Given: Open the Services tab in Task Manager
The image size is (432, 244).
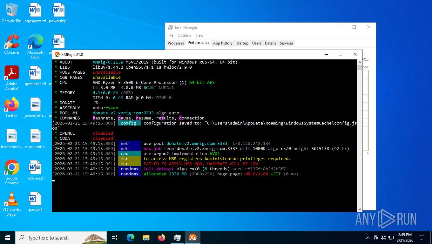Looking at the screenshot, I should coord(286,43).
